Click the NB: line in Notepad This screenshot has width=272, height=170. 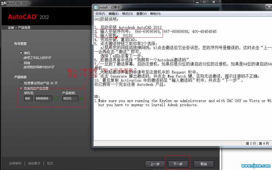tap(97, 97)
